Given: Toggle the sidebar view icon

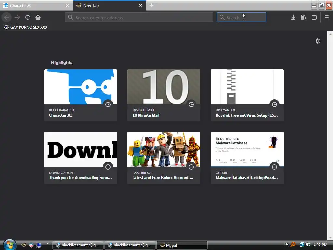Looking at the screenshot, I should 314,17.
